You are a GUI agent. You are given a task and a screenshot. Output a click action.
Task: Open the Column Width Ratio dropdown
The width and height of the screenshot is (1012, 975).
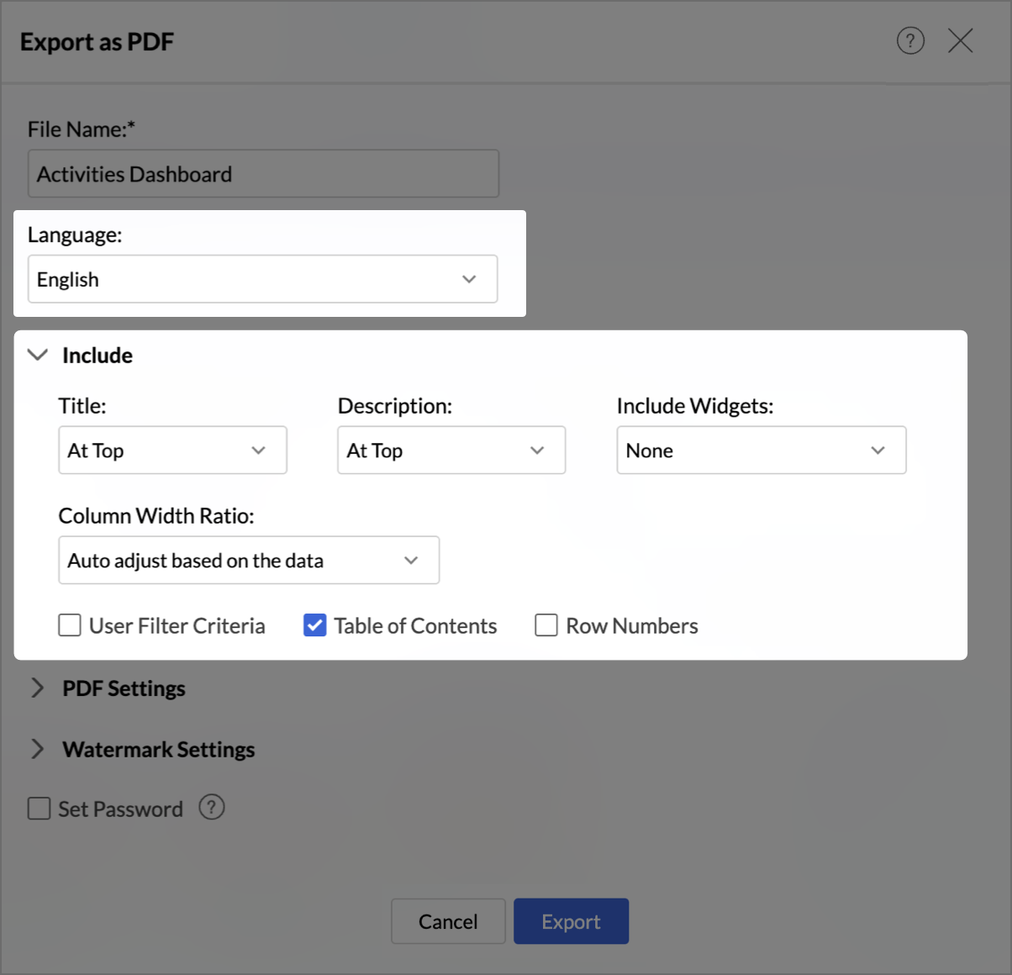[x=249, y=561]
